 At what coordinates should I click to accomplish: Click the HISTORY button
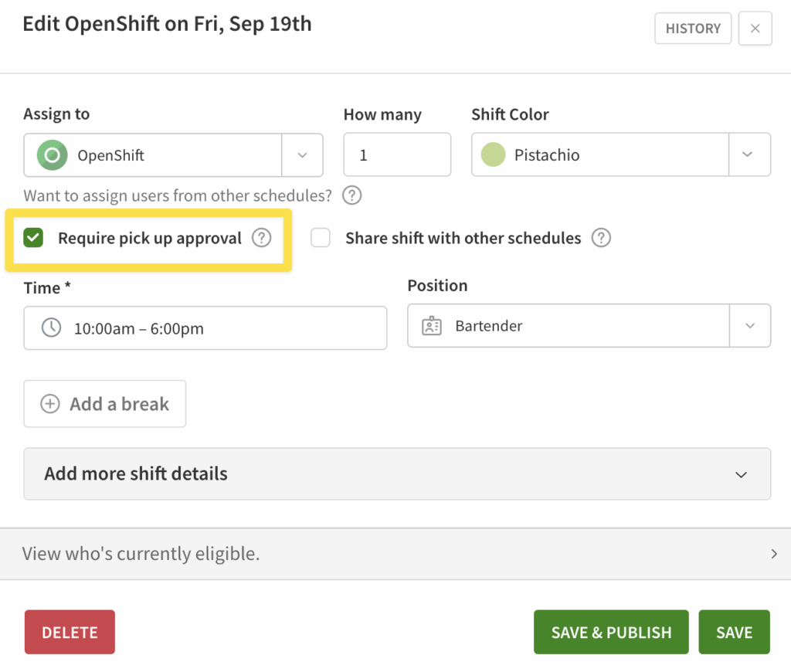pyautogui.click(x=693, y=29)
